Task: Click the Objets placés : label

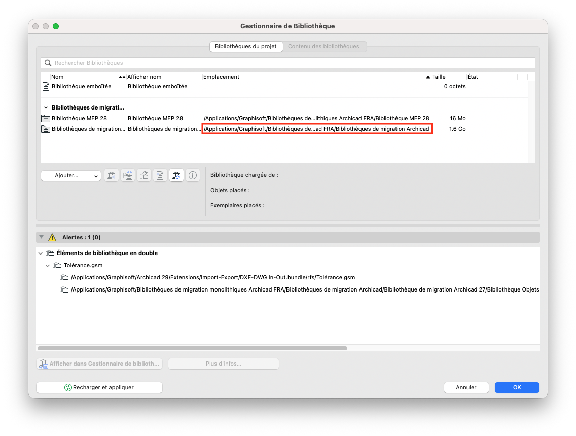Action: pos(230,190)
